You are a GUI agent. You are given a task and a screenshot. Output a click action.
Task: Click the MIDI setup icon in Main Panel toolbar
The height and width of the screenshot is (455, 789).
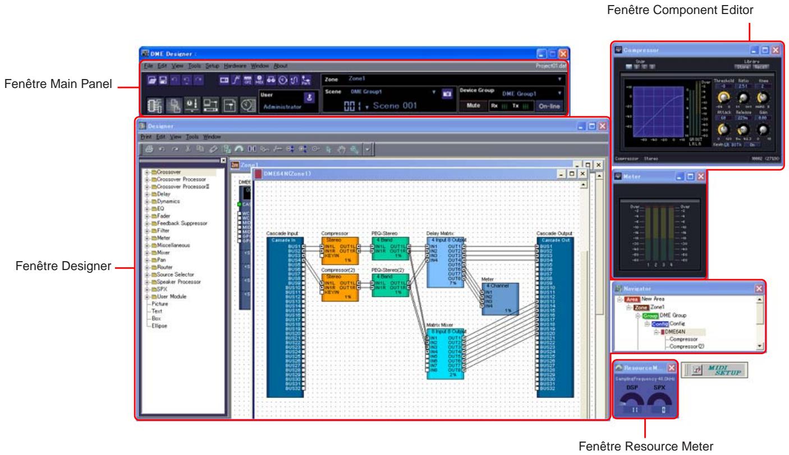coord(259,80)
